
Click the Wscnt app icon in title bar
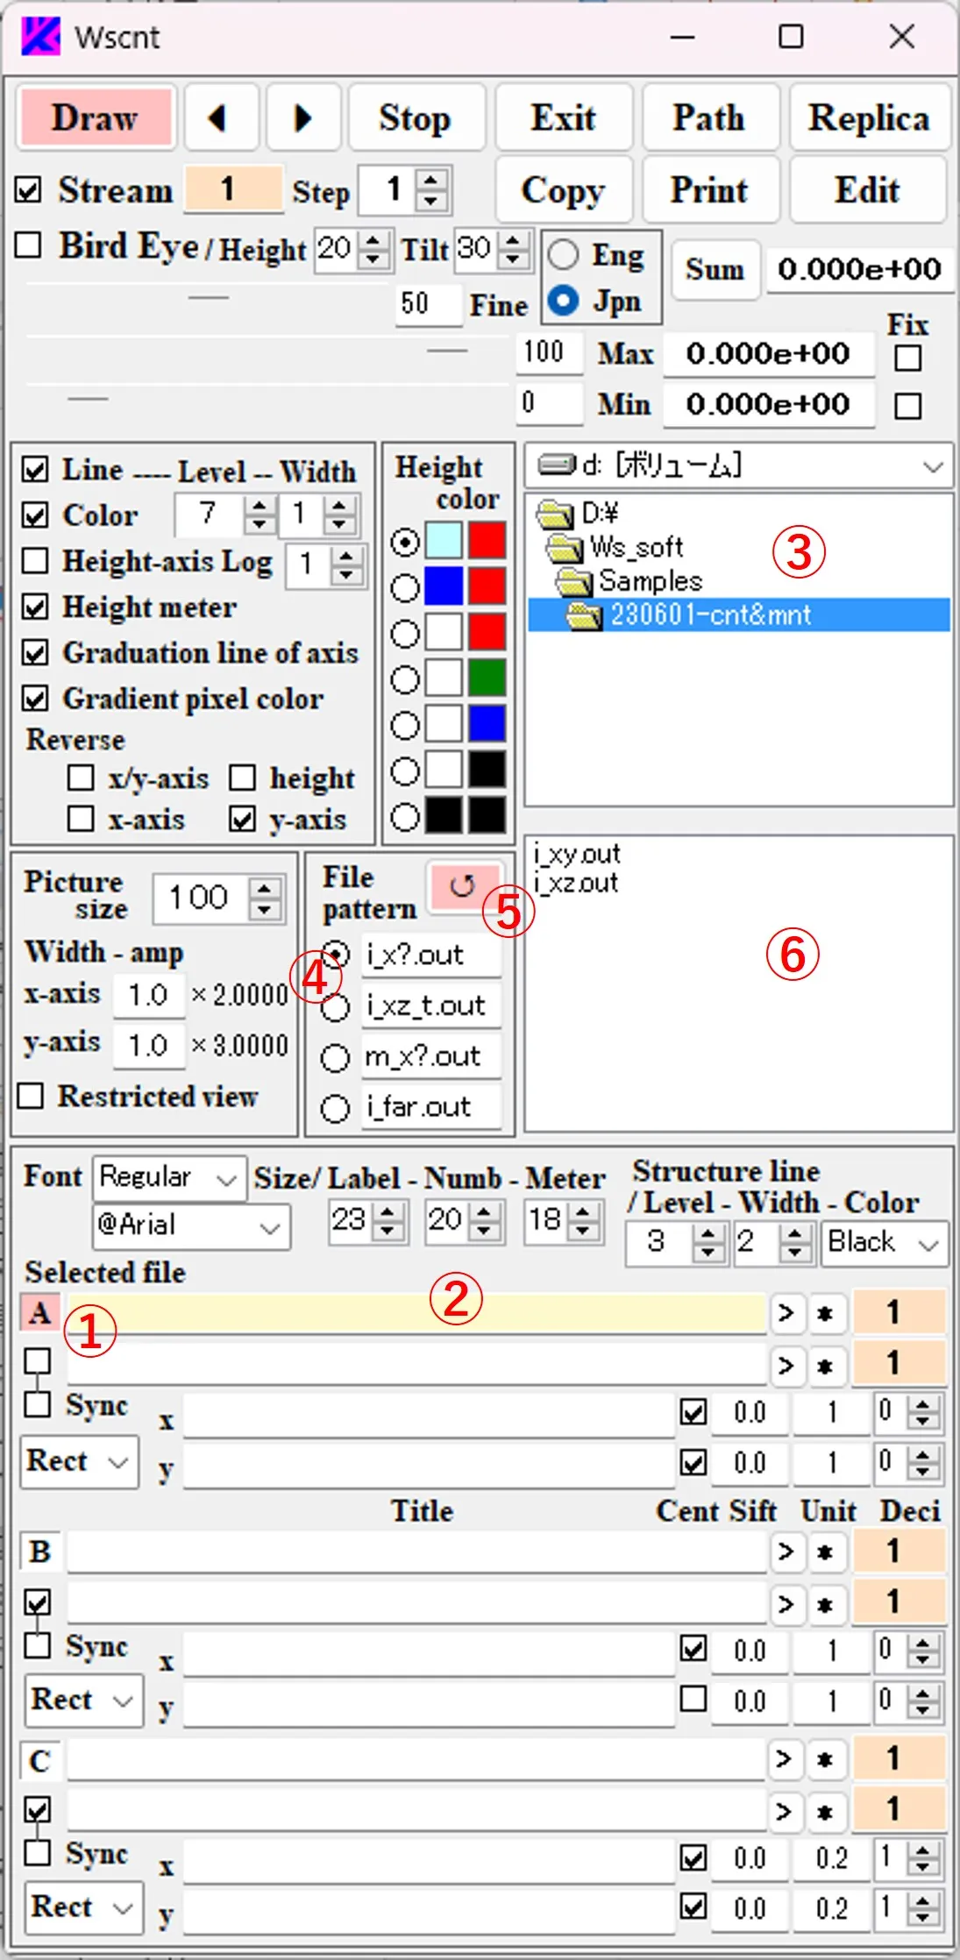(40, 37)
